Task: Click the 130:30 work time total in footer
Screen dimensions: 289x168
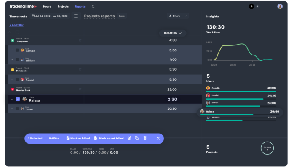Action: [88, 152]
